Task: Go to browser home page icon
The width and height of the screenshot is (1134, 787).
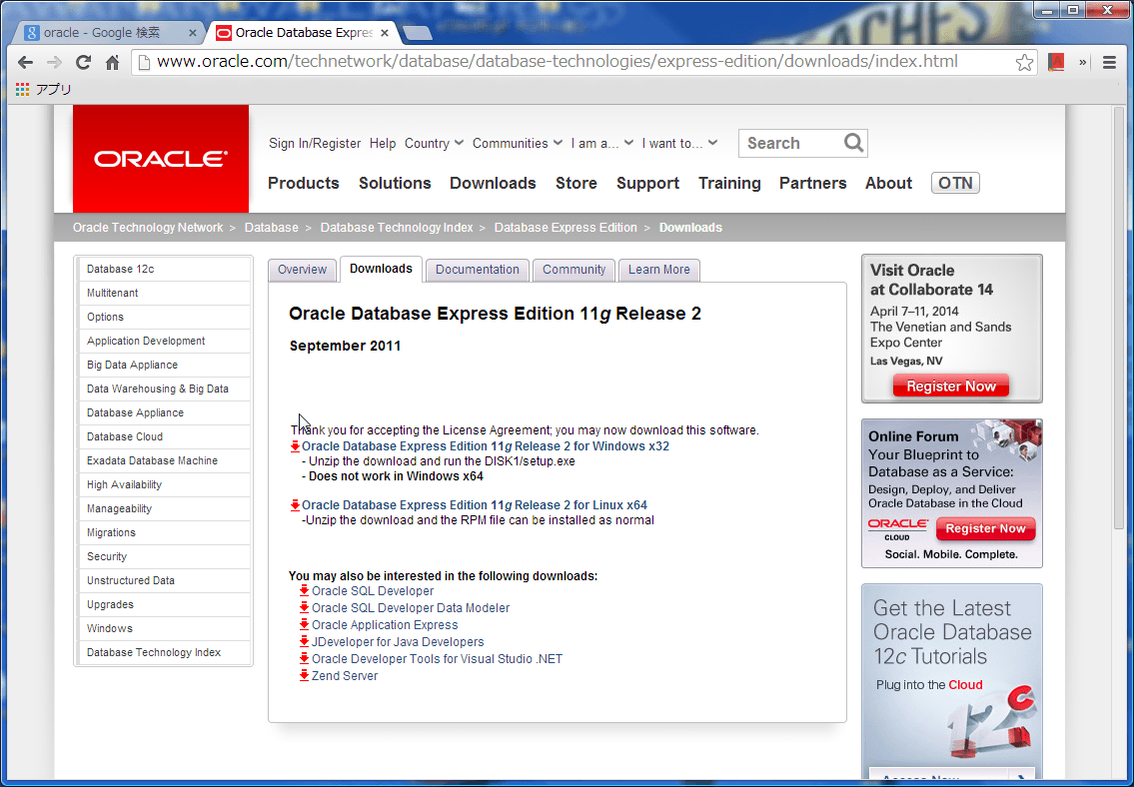Action: click(113, 62)
